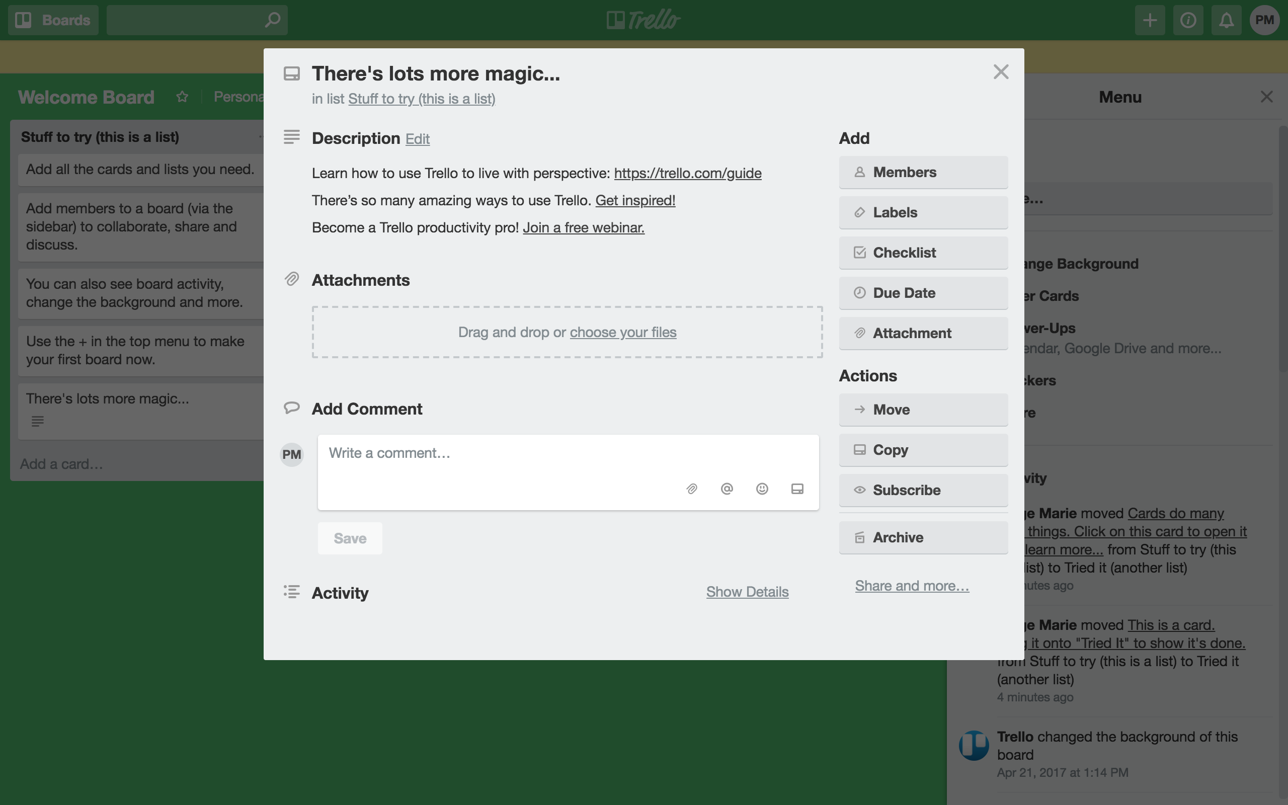Set a Due Date on card
Screen dimensions: 1288x805
[x=923, y=293]
